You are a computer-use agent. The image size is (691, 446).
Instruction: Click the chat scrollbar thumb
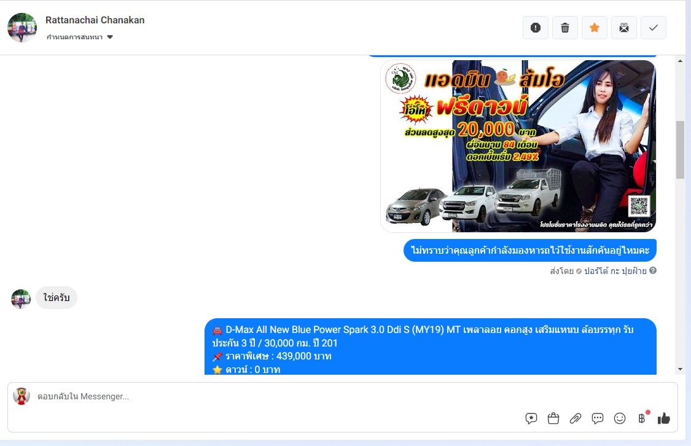[x=680, y=149]
